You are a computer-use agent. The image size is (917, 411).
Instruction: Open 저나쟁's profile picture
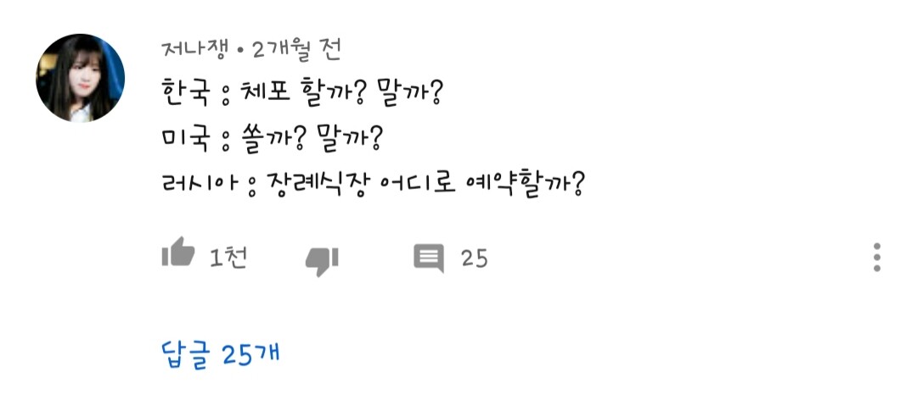(x=81, y=78)
